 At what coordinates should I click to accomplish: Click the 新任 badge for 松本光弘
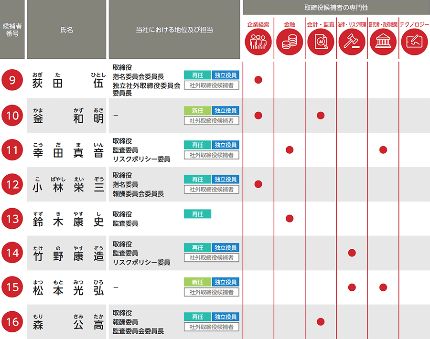197,282
